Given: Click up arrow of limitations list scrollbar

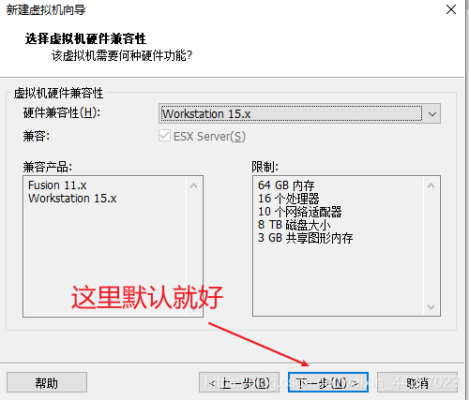Looking at the screenshot, I should pos(431,185).
